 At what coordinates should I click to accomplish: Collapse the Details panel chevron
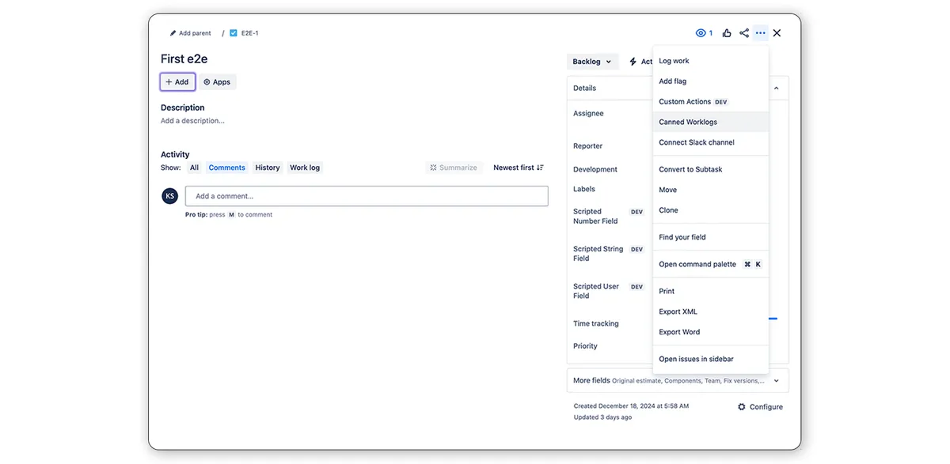(776, 89)
